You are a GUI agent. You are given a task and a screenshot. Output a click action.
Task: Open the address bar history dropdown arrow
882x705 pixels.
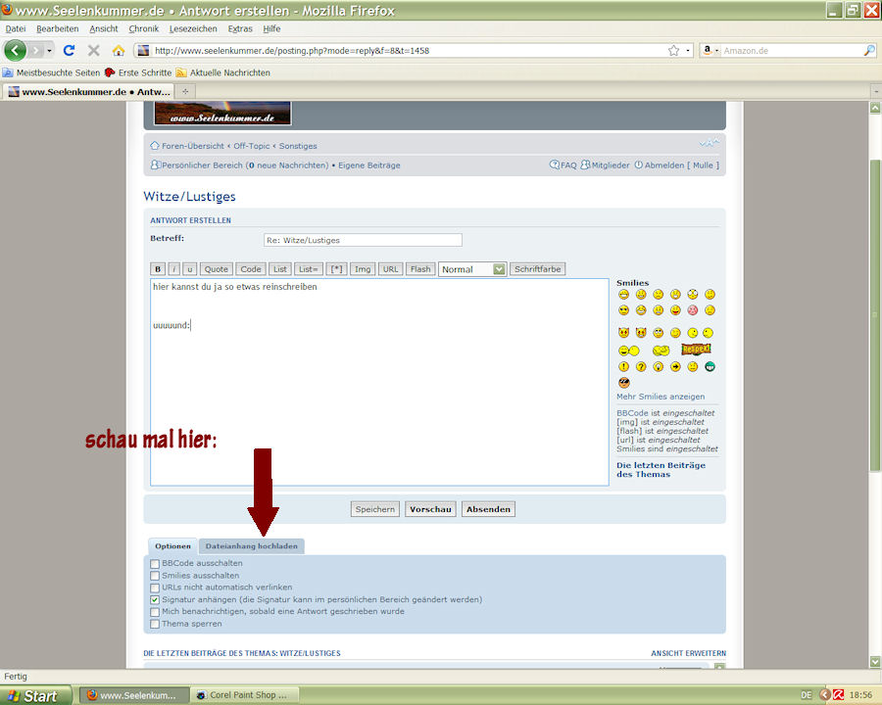(x=688, y=50)
